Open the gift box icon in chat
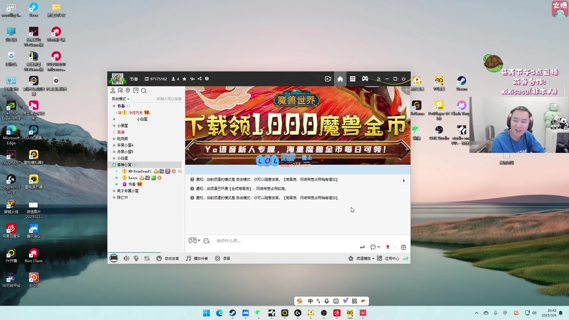Viewport: 569px width, 320px height. coord(403,247)
